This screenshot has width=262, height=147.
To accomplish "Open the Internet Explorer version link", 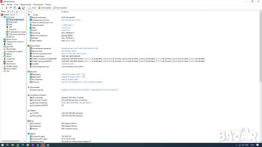I will tap(67, 25).
